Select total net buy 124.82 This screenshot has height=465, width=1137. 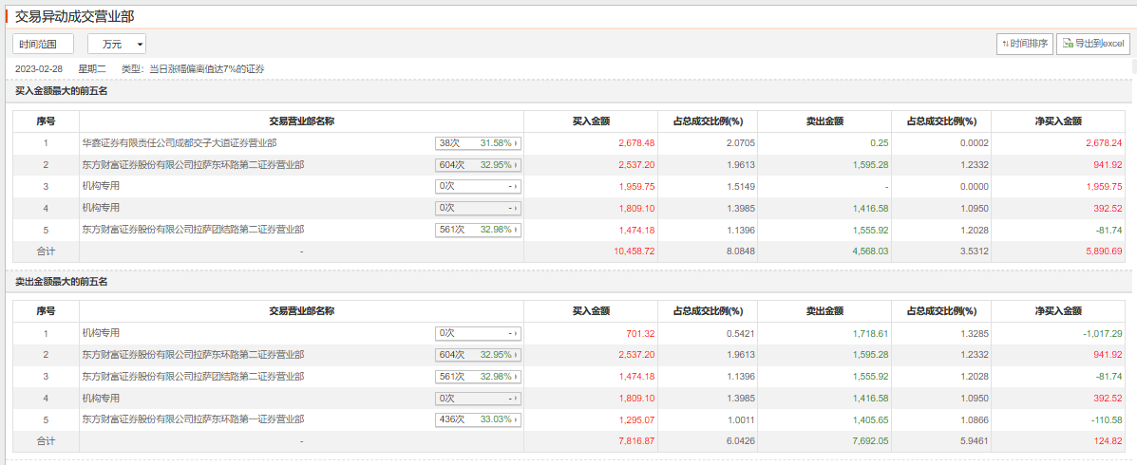1108,440
